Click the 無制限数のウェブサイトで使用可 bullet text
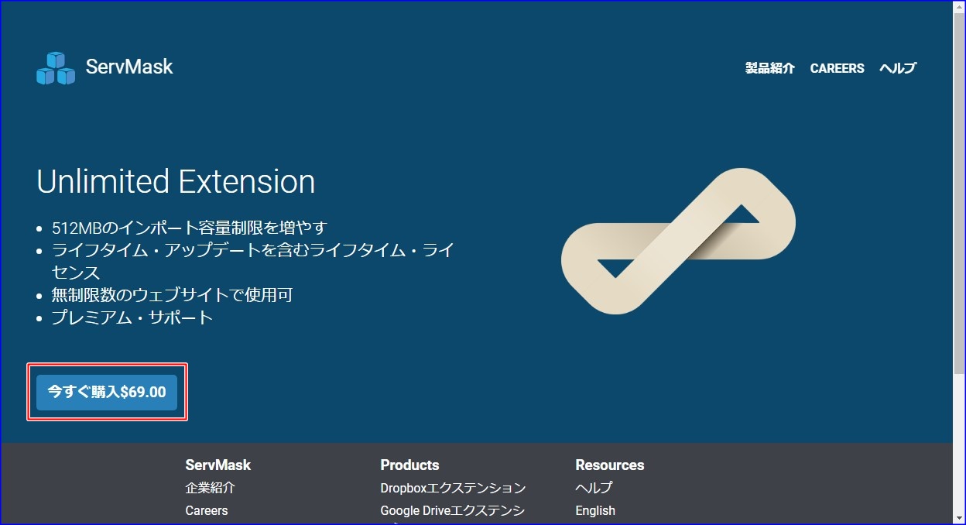 (x=172, y=295)
